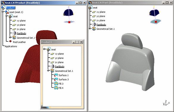
Task: Select zx plane in Product1 window tree
Action: coord(59,62)
